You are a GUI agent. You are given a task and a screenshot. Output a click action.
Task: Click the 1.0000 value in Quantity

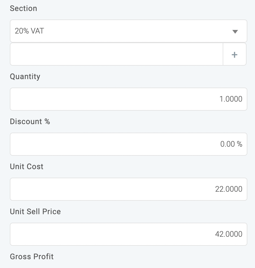coord(231,99)
